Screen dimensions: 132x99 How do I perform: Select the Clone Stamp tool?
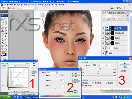[2, 31]
